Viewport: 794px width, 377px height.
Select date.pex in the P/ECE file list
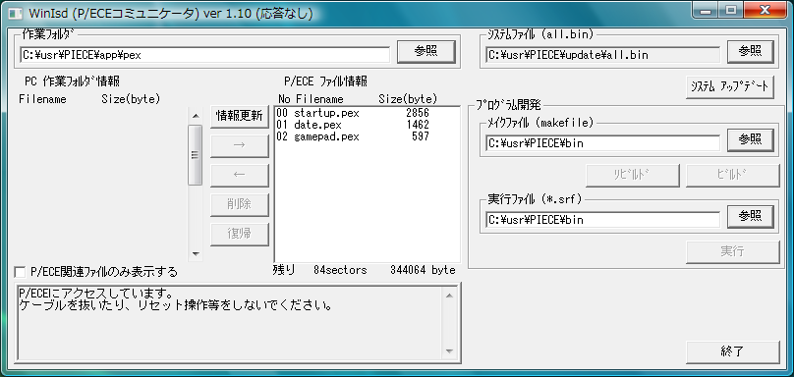pyautogui.click(x=353, y=125)
